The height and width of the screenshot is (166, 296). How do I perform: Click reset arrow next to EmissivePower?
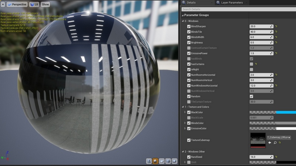[276, 53]
